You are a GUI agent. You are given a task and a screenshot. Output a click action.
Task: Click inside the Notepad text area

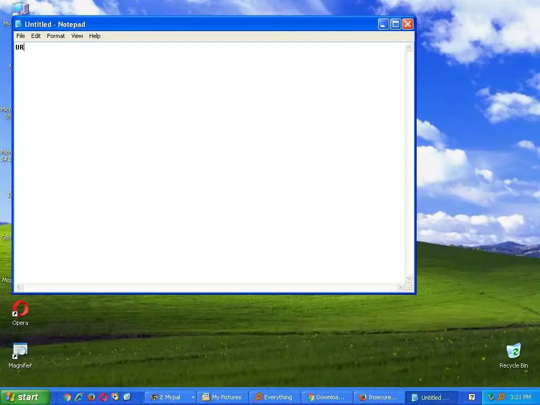[209, 162]
